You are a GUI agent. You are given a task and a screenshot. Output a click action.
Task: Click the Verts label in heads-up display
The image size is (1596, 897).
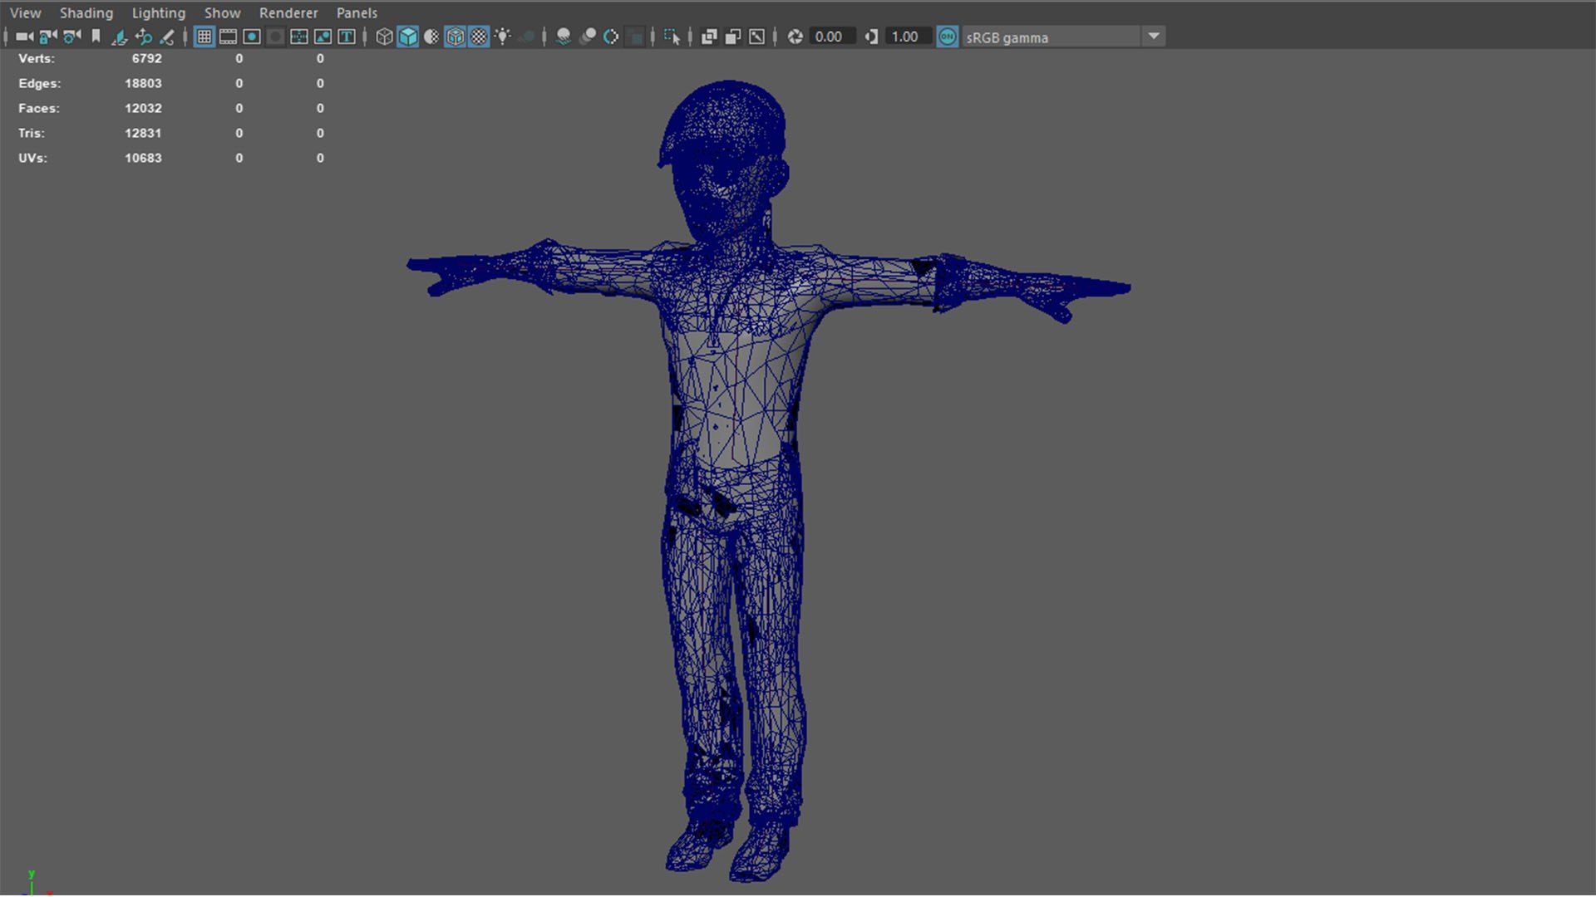pos(37,58)
